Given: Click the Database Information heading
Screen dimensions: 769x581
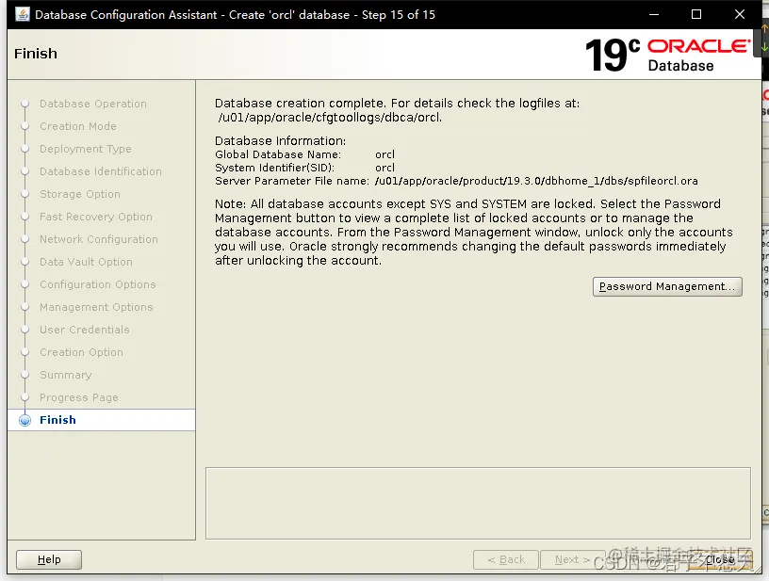Looking at the screenshot, I should point(280,141).
